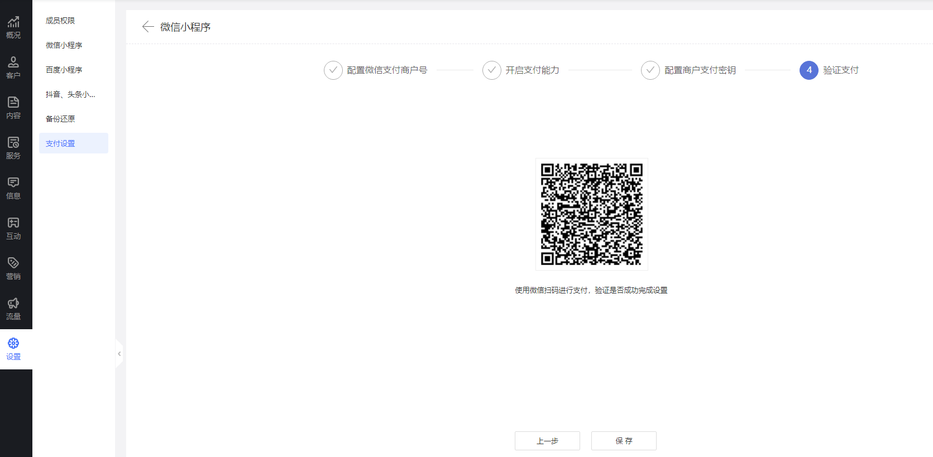Viewport: 933px width, 457px height.
Task: Click the back arrow beside 微信小程序
Action: (148, 27)
